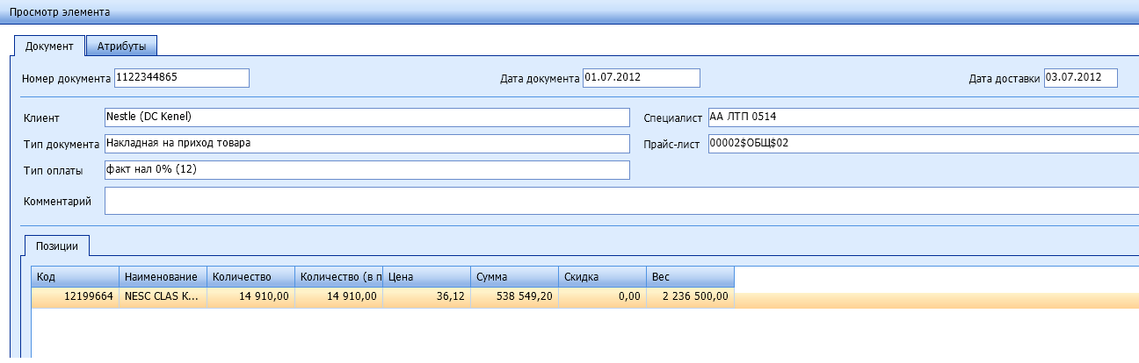Sort by the Цена column header
Image resolution: width=1139 pixels, height=363 pixels.
(x=426, y=277)
